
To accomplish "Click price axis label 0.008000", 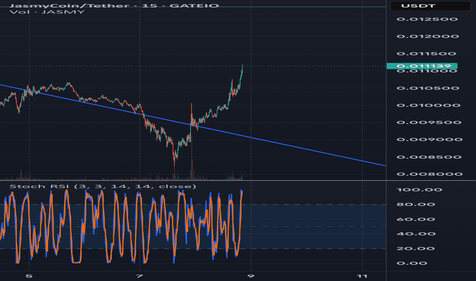I will pyautogui.click(x=430, y=174).
